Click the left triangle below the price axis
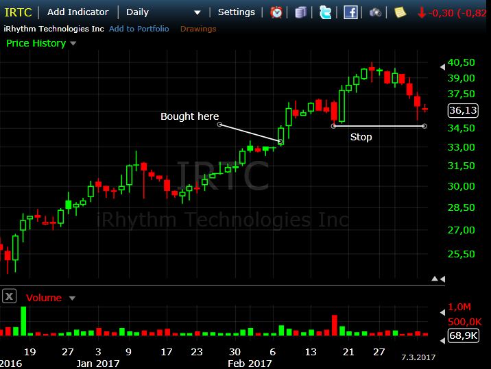Image resolution: width=491 pixels, height=369 pixels. (442, 279)
